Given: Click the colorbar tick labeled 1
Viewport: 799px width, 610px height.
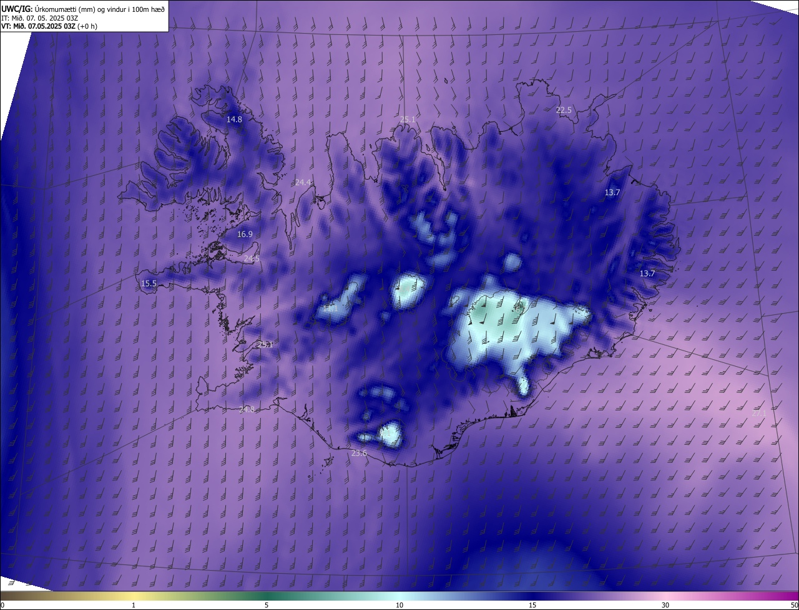Looking at the screenshot, I should 134,605.
